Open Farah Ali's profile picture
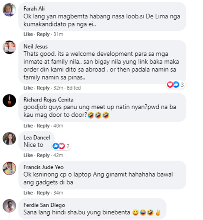Image resolution: width=203 pixels, height=220 pixels. [x=9, y=10]
